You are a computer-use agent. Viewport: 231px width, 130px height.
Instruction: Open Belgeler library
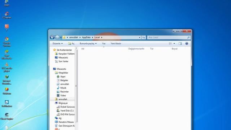[64, 80]
